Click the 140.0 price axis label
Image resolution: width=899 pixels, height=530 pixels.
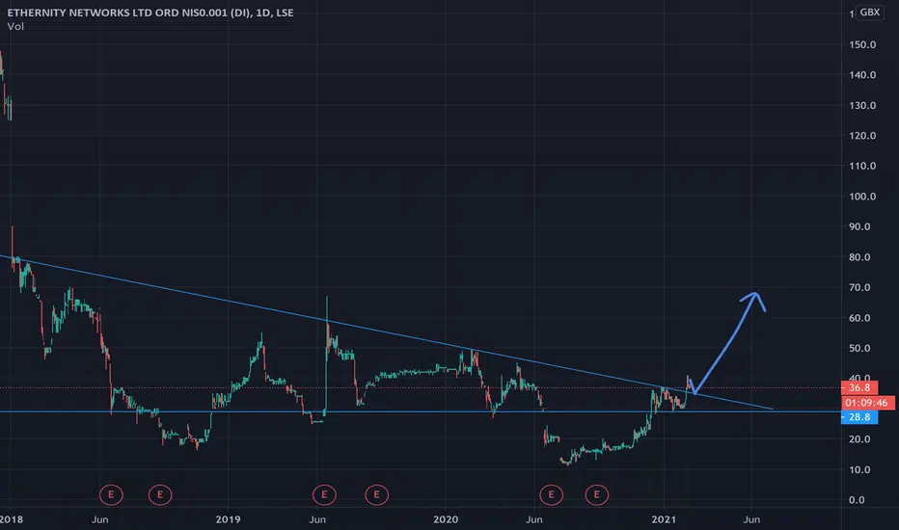click(x=862, y=75)
